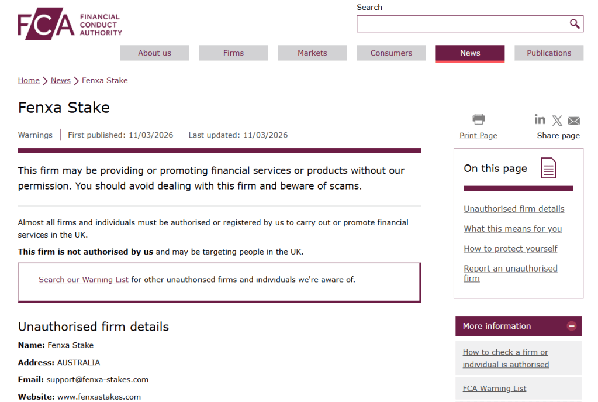This screenshot has width=598, height=402.
Task: Open the Firms menu
Action: (233, 53)
